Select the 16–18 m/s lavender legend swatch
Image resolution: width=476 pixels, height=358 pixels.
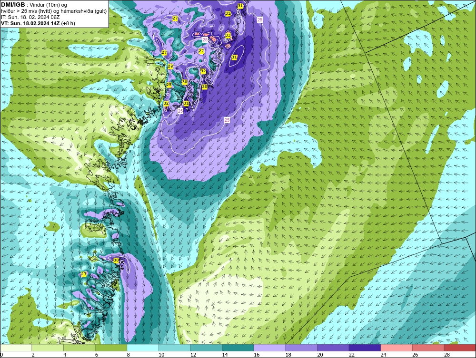point(269,348)
